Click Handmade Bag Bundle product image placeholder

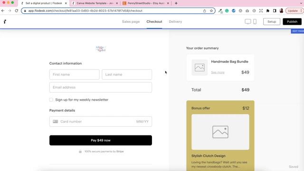(199, 67)
